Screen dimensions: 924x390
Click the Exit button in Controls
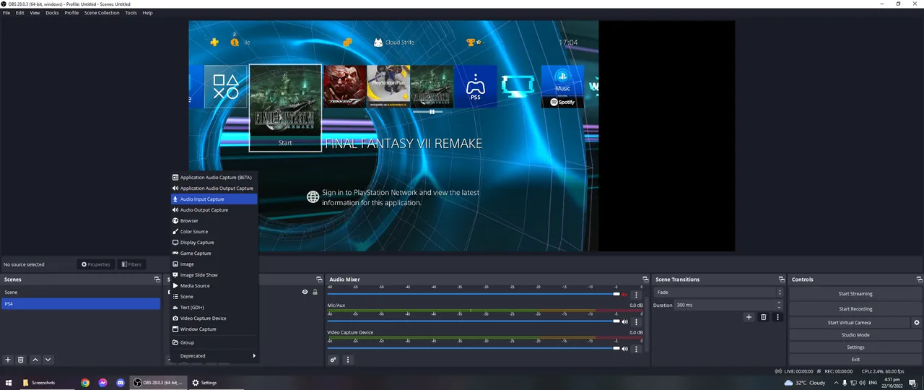pyautogui.click(x=855, y=360)
